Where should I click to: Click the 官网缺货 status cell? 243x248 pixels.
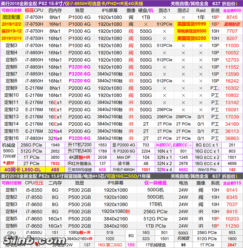tap(232, 24)
